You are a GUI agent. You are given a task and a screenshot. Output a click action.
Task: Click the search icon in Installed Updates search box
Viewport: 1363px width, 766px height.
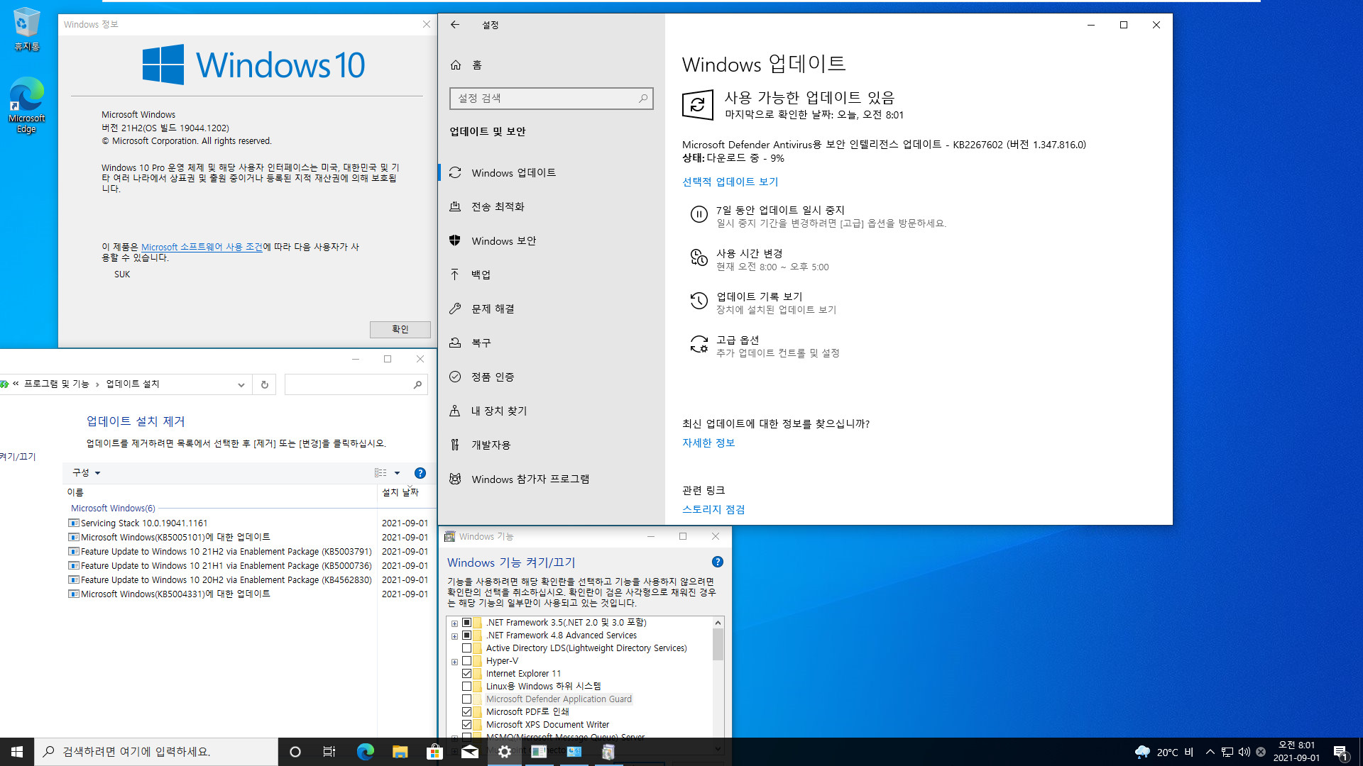tap(417, 384)
